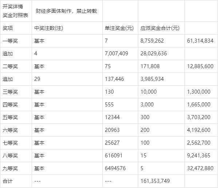Viewport: 218px width, 188px height.
Task: Click the count 25627
Action: [x=112, y=143]
